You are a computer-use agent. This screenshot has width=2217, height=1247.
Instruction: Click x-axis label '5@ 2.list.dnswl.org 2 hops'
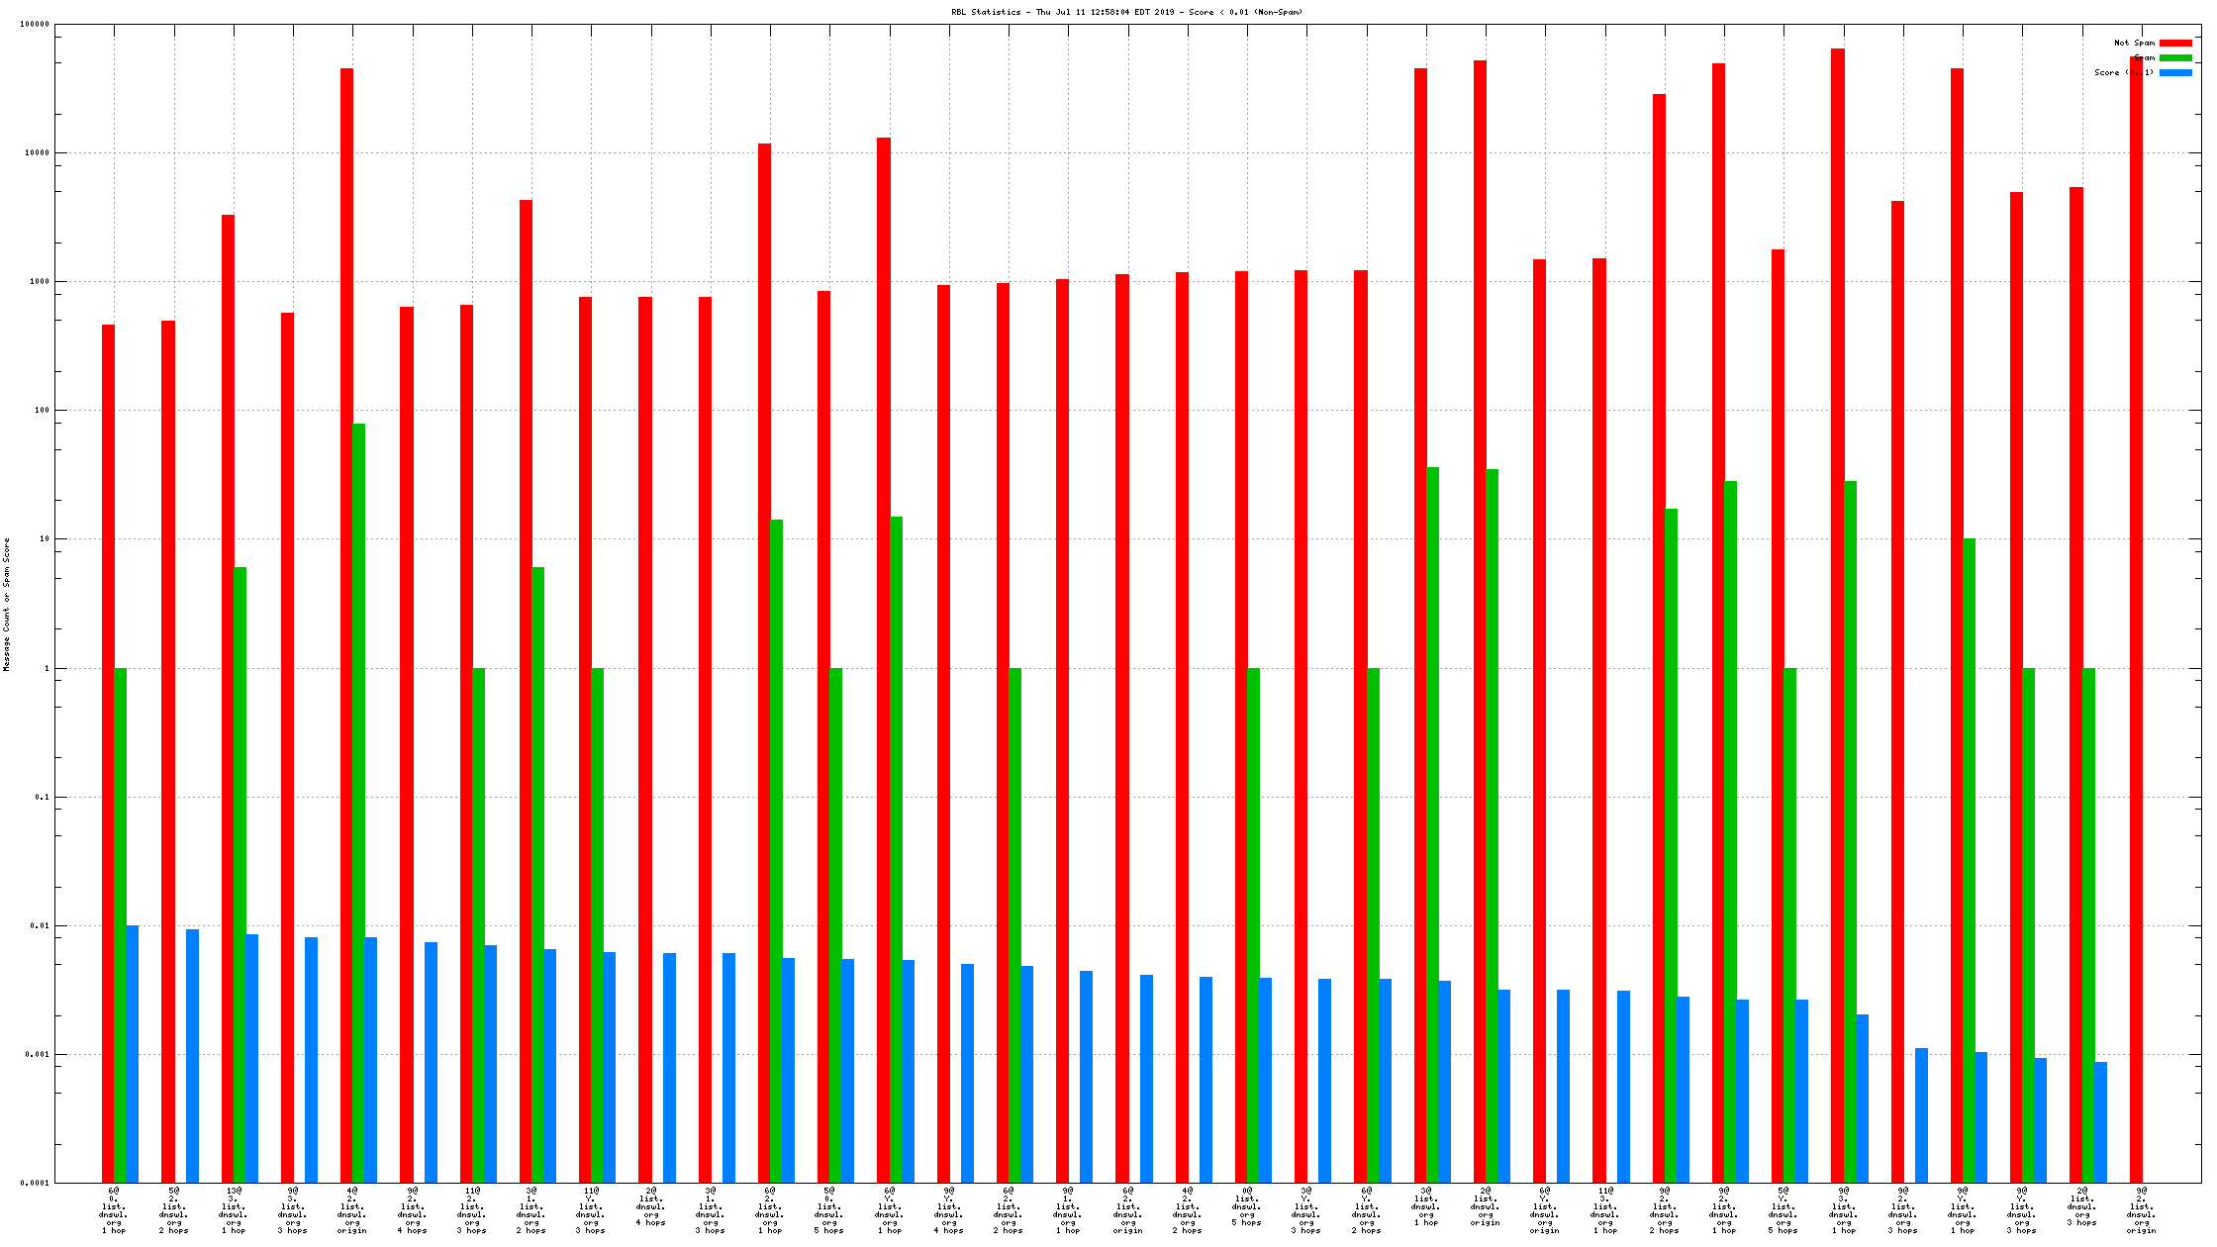173,1210
